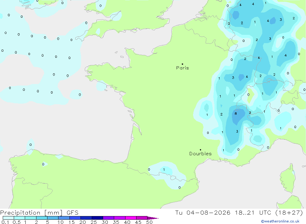The image size is (306, 224).
Task: Click the legend swatch between 10 and 15
Action: click(64, 218)
